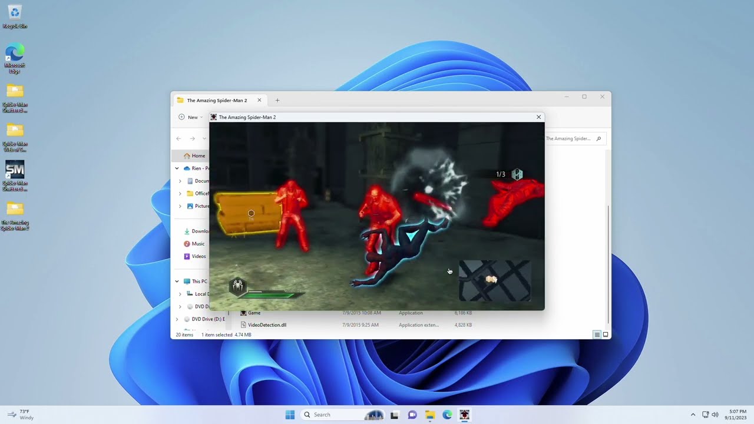Viewport: 754px width, 424px height.
Task: Switch to details view in the status bar
Action: [x=597, y=334]
